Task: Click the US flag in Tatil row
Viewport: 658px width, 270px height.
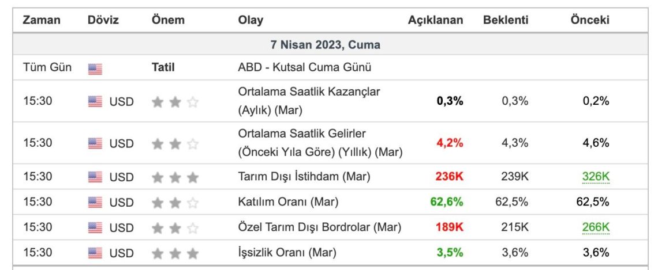Action: (x=95, y=69)
